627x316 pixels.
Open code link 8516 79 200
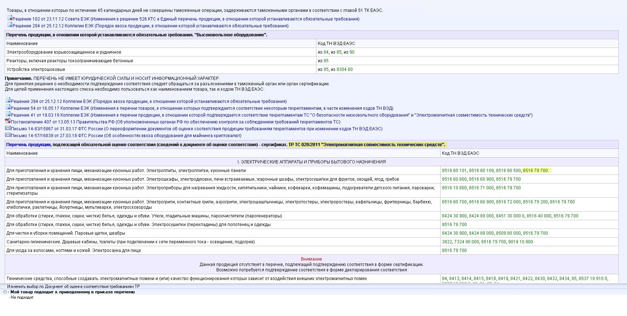[x=535, y=202]
